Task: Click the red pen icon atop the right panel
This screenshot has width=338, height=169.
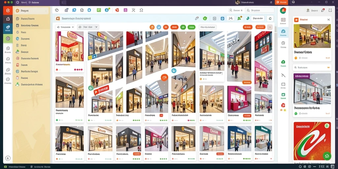Action: tap(323, 10)
